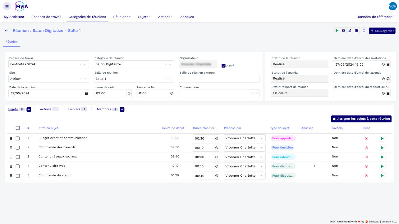Screen dimensions: 399x224
Task: Click the red remove icon for Commande des canards
Action: pos(366,148)
